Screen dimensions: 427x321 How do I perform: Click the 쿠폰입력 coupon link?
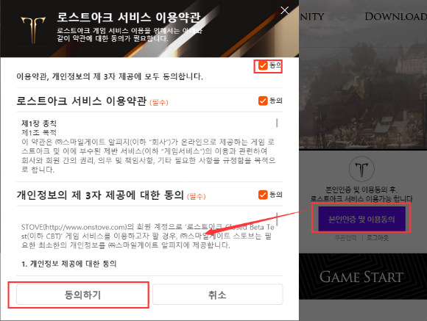(x=345, y=238)
